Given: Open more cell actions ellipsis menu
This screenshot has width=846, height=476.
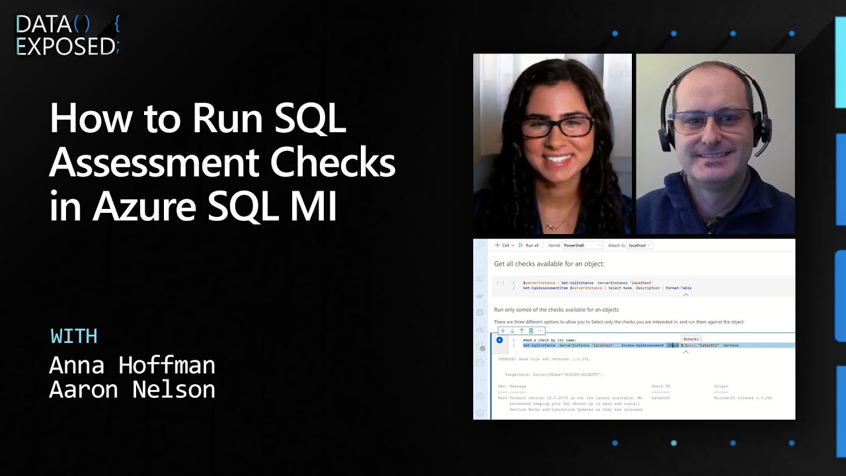Looking at the screenshot, I should tap(541, 331).
